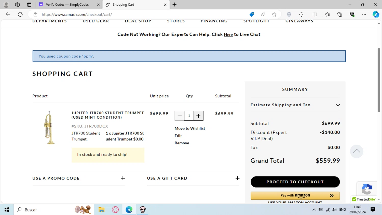Open a new browser tab
The image size is (382, 215).
(x=174, y=5)
